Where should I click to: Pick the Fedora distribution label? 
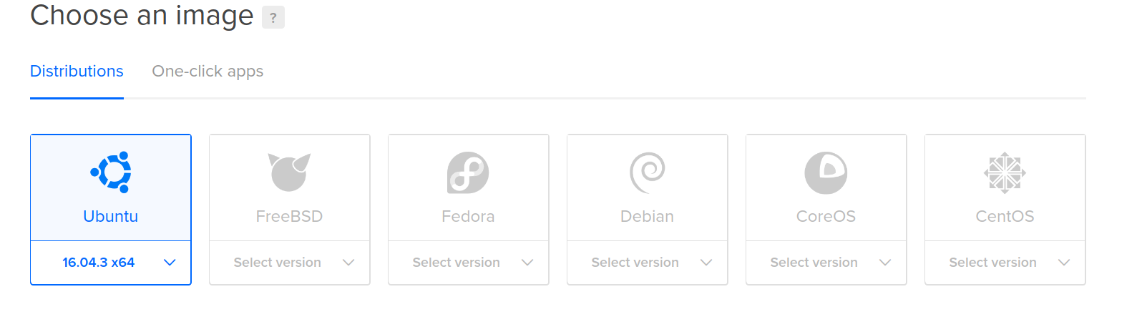[468, 216]
